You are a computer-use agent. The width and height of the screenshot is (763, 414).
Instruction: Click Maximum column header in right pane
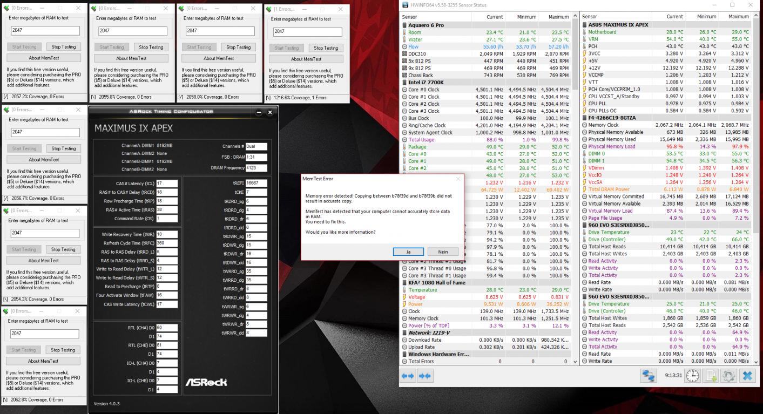point(734,17)
